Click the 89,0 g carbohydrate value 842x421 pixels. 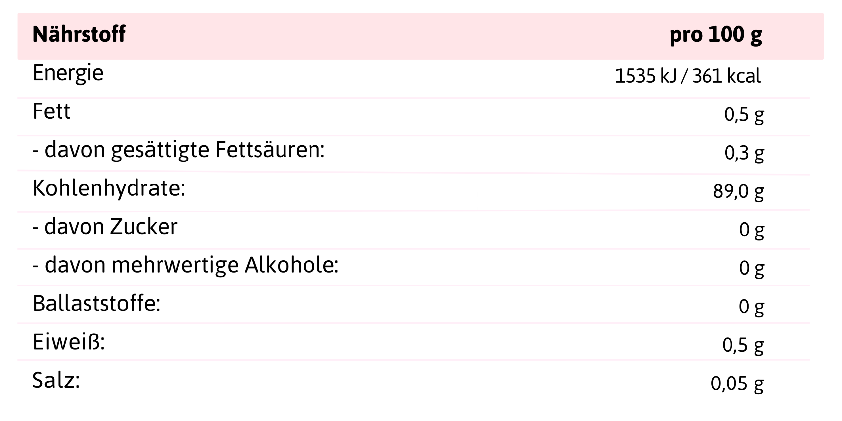click(738, 191)
